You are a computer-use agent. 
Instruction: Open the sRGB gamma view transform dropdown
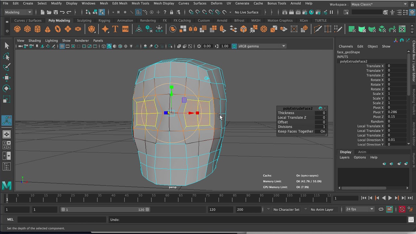pyautogui.click(x=262, y=46)
